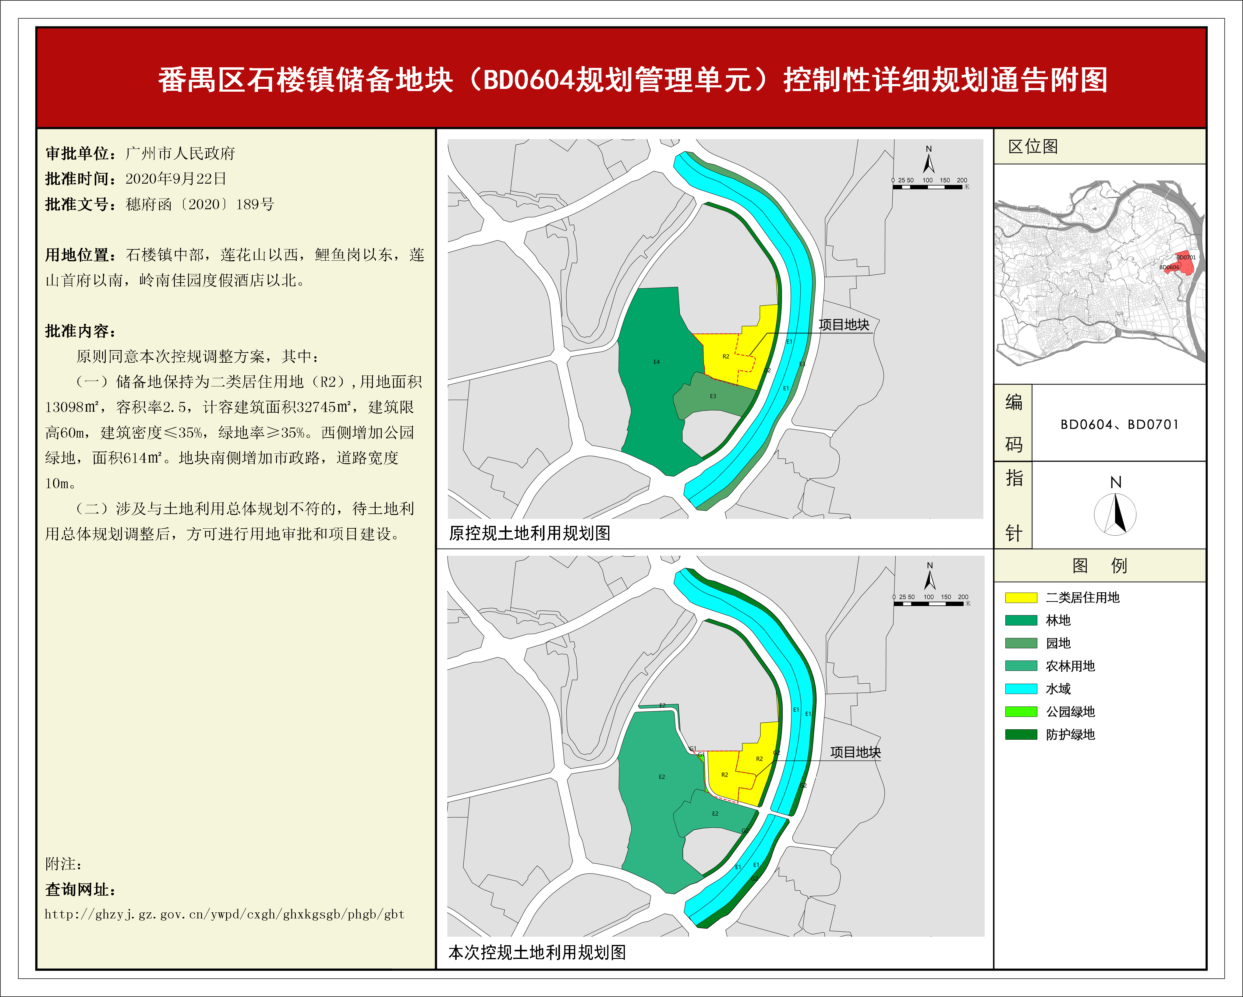Screen dimensions: 1243x997
Task: Click the 原控规土地利用规划图 caption
Action: pos(529,533)
